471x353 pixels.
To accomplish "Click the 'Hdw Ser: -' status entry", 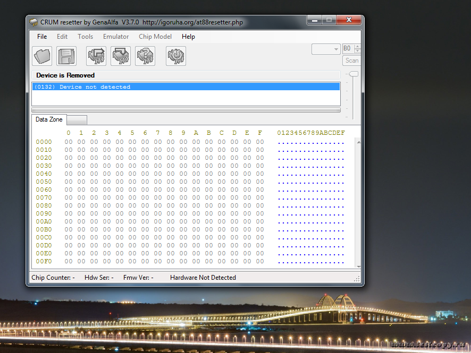I will point(99,278).
